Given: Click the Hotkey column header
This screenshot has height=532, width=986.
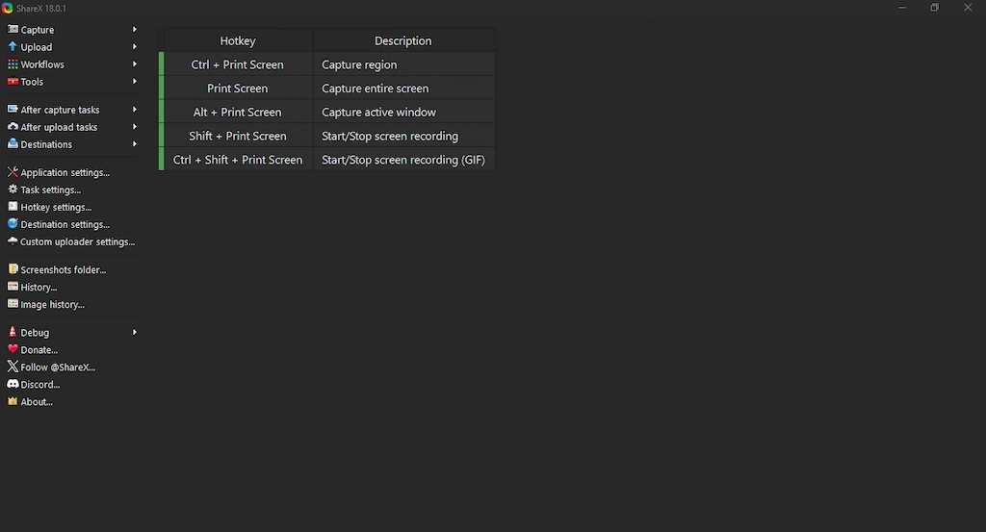Looking at the screenshot, I should pyautogui.click(x=238, y=40).
